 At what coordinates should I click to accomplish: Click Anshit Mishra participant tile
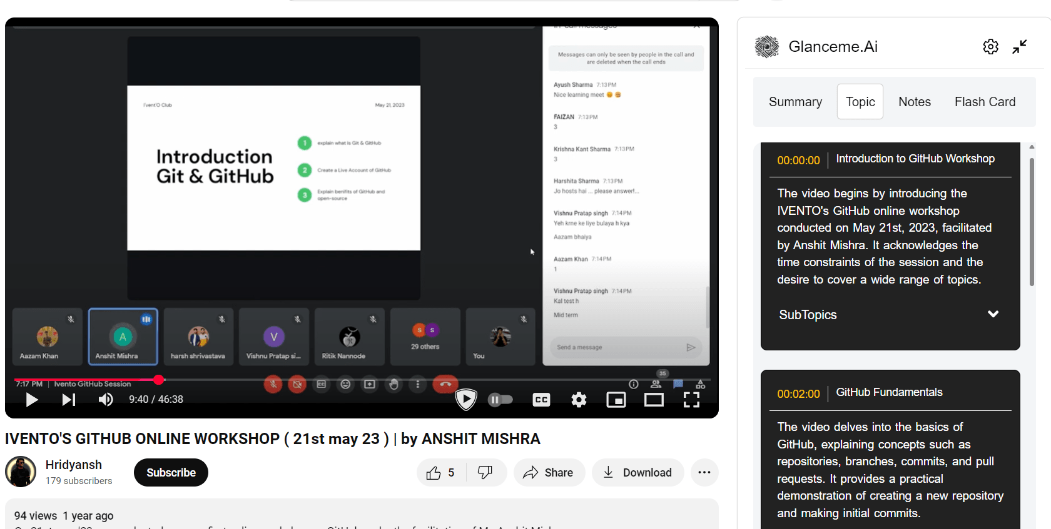click(123, 337)
